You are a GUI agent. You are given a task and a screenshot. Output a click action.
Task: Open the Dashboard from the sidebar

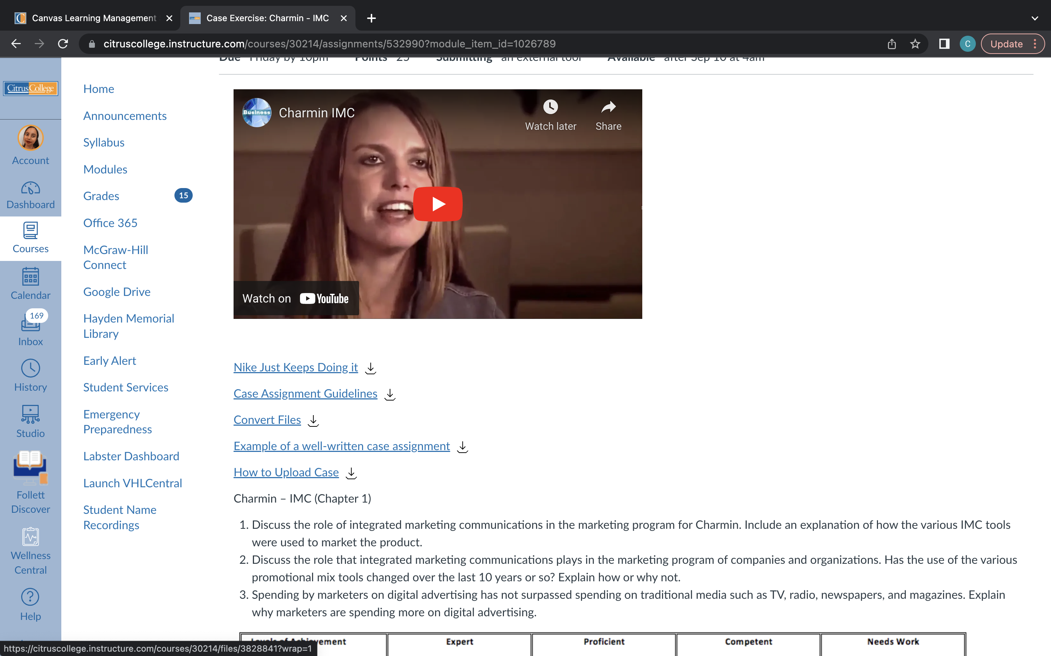tap(30, 194)
